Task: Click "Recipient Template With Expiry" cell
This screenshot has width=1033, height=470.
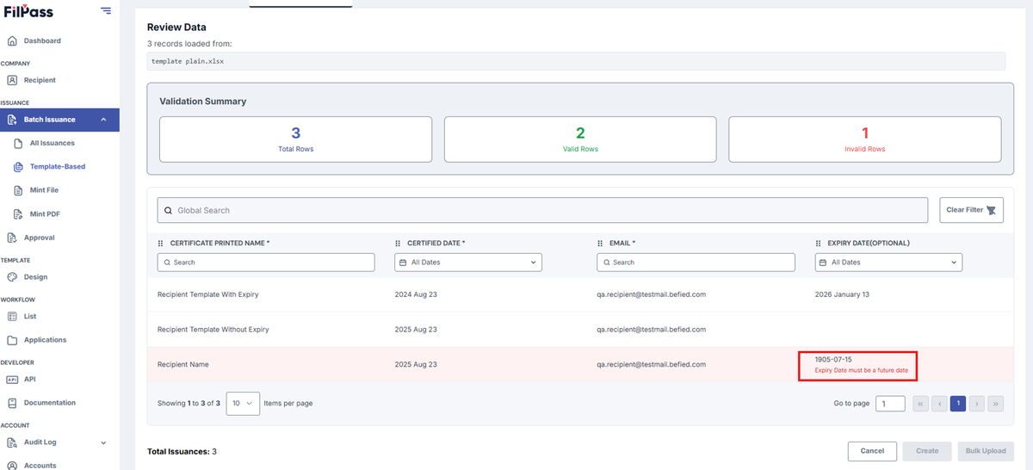Action: pos(208,294)
